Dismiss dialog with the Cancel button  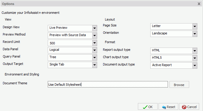[189, 107]
